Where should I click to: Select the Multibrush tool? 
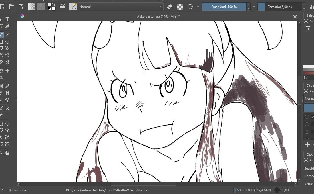pyautogui.click(x=7, y=62)
